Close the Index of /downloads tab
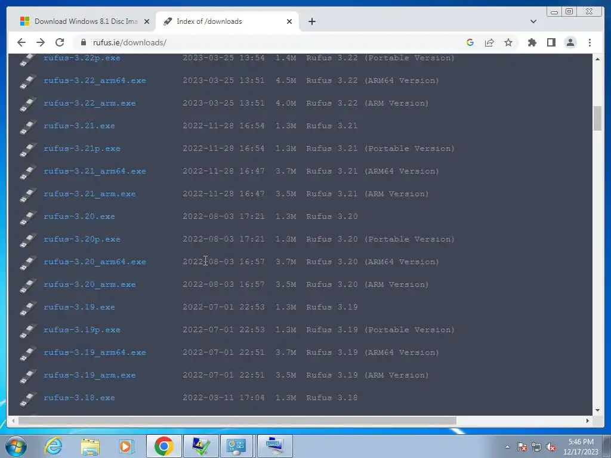Viewport: 611px width, 458px height. (x=289, y=21)
